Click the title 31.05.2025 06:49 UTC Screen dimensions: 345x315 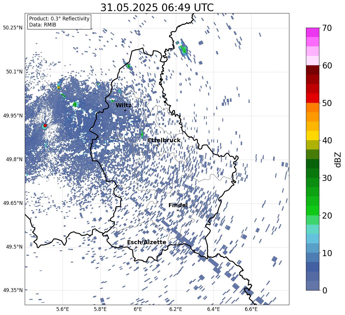(157, 8)
